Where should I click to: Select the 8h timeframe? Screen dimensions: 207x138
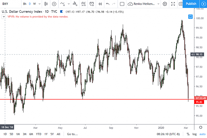[x=25, y=4]
